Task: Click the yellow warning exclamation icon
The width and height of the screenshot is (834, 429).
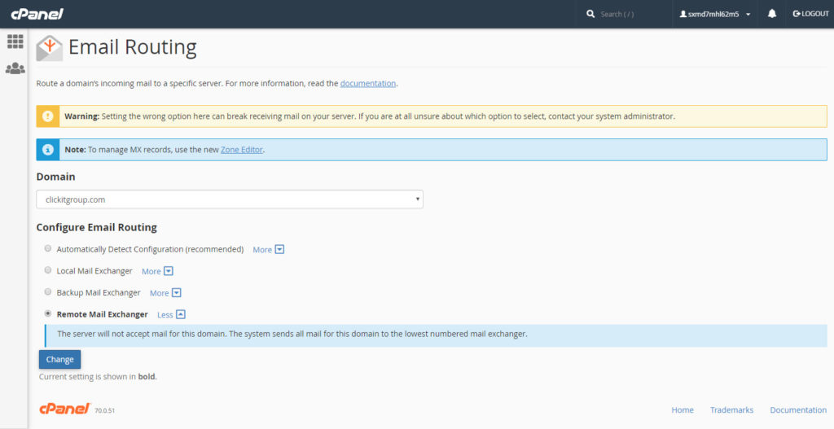Action: point(48,116)
